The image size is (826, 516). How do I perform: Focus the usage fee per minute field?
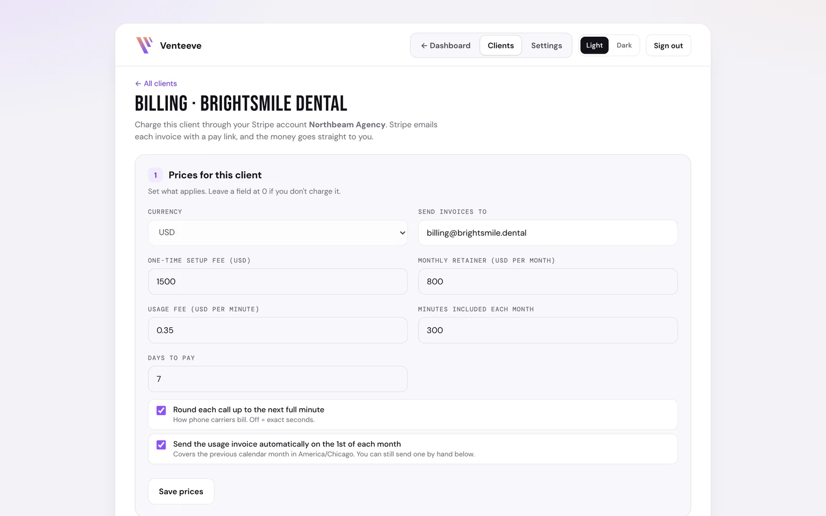[x=278, y=330]
